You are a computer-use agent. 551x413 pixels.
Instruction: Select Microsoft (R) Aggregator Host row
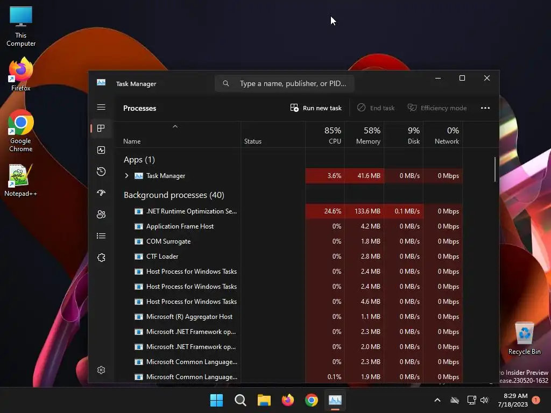289,316
